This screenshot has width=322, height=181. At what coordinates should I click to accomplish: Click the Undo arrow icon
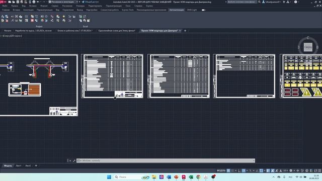pos(38,2)
